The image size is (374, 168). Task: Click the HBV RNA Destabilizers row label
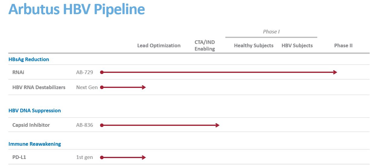39,87
